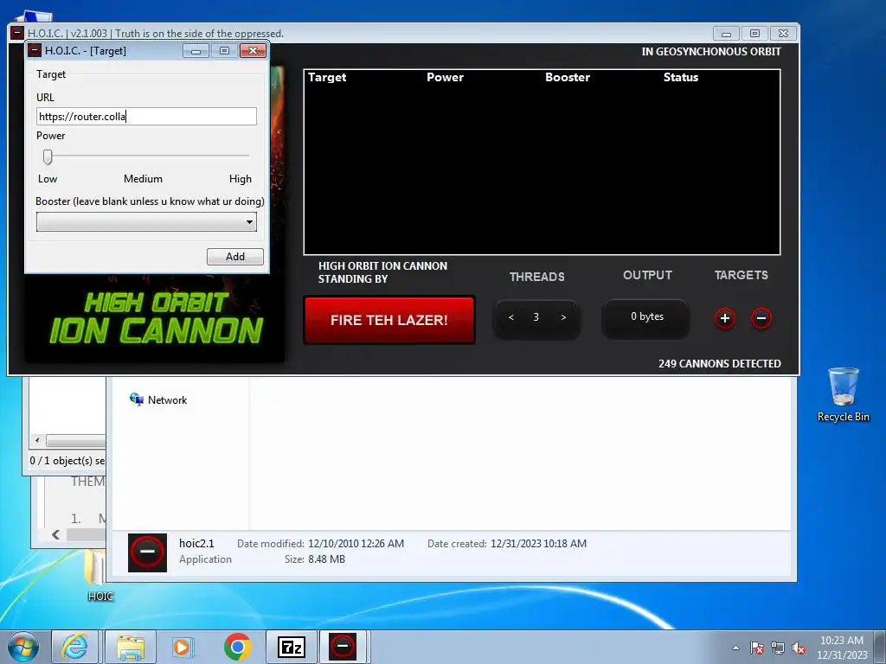Click the Date modified value 12/10/2010
Image resolution: width=886 pixels, height=664 pixels.
[356, 544]
